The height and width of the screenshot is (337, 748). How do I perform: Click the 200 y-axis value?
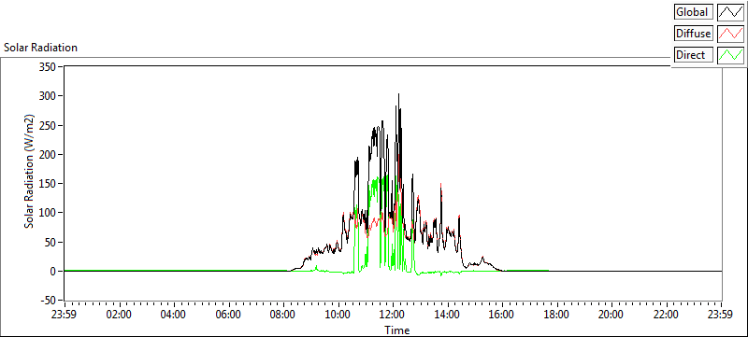pos(49,154)
